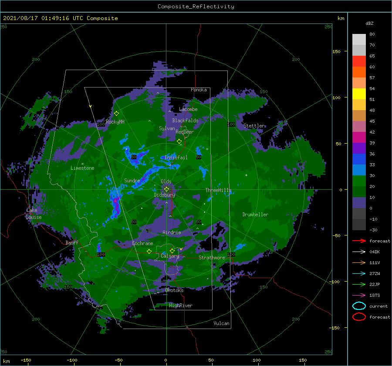Click the red forecast arrow in legend
Image resolution: width=392 pixels, height=366 pixels.
[x=359, y=241]
